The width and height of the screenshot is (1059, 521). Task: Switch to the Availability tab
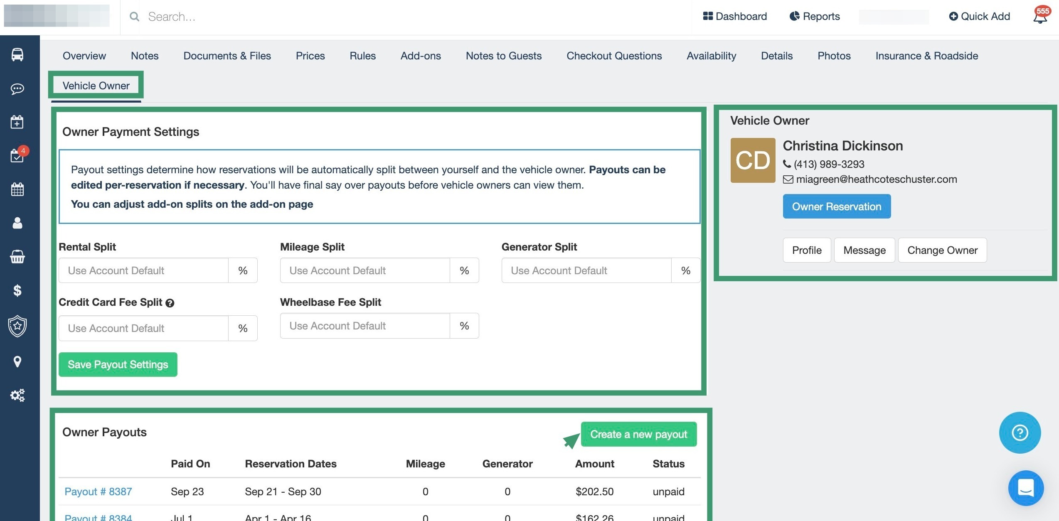pos(711,56)
